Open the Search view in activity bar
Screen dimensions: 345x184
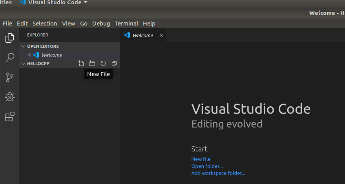(9, 58)
